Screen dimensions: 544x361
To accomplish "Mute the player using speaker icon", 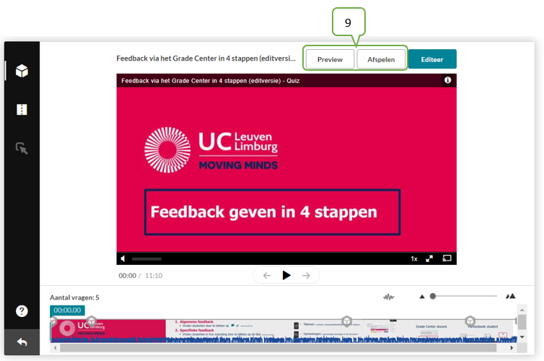I will 123,259.
